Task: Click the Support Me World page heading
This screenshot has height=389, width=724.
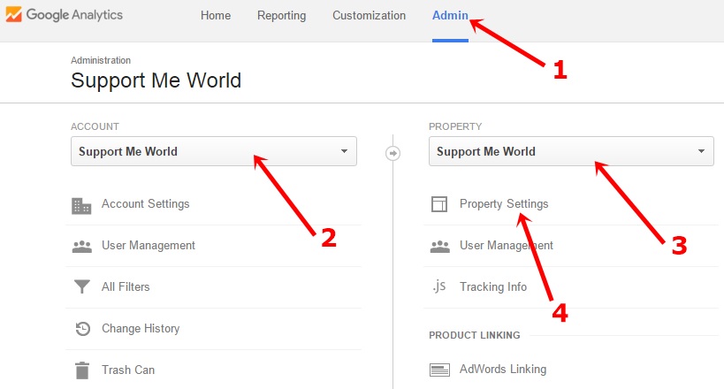Action: (156, 80)
